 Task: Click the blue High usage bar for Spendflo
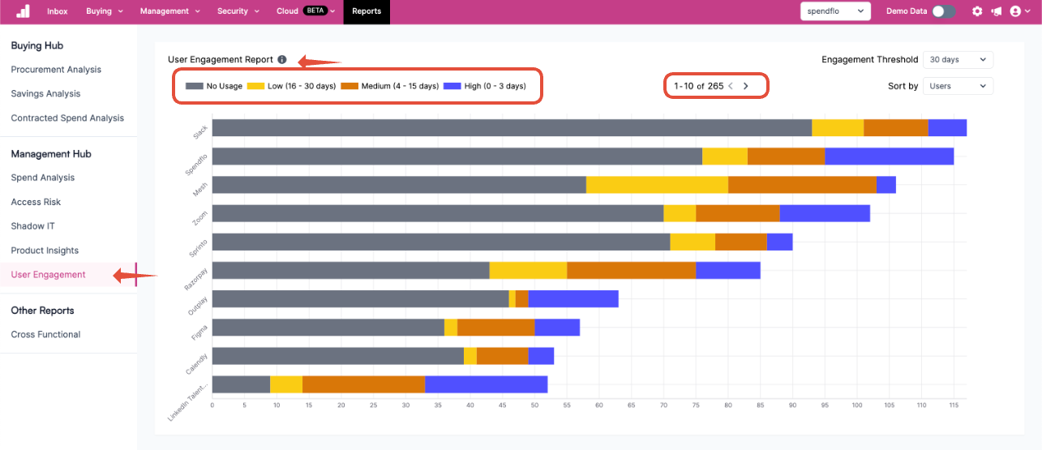(x=889, y=156)
